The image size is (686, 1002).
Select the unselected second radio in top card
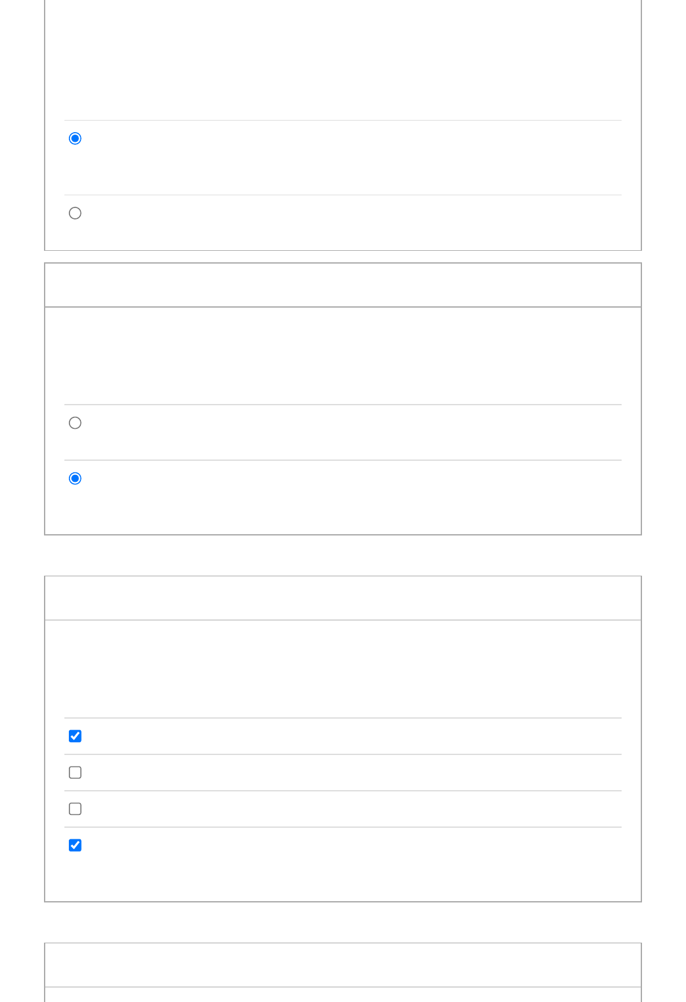[75, 213]
